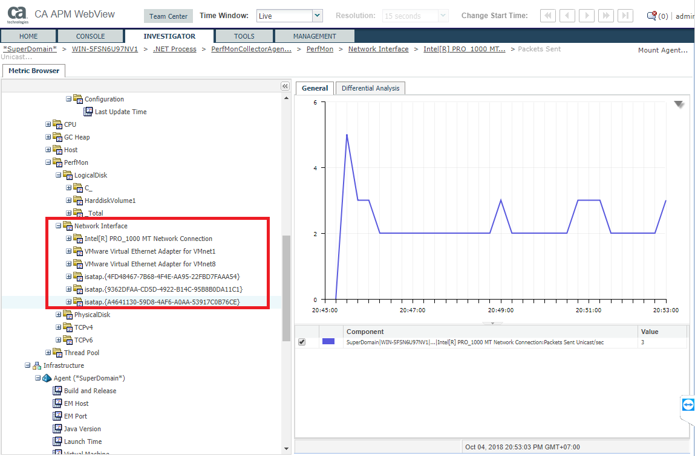This screenshot has width=695, height=456.
Task: Go to the HOME tab
Action: [28, 36]
